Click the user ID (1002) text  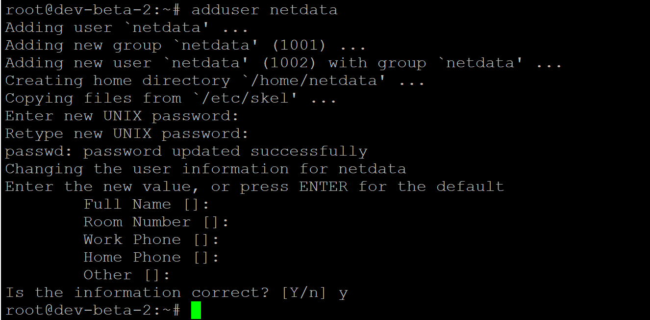click(289, 63)
